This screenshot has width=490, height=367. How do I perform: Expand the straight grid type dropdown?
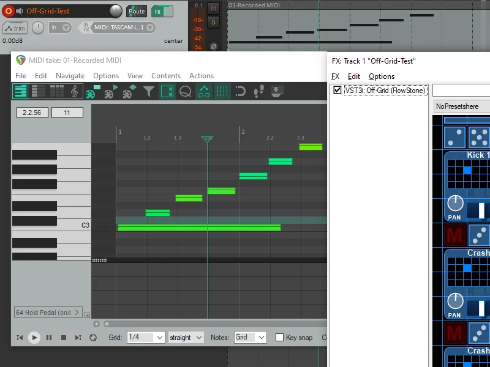pos(186,337)
